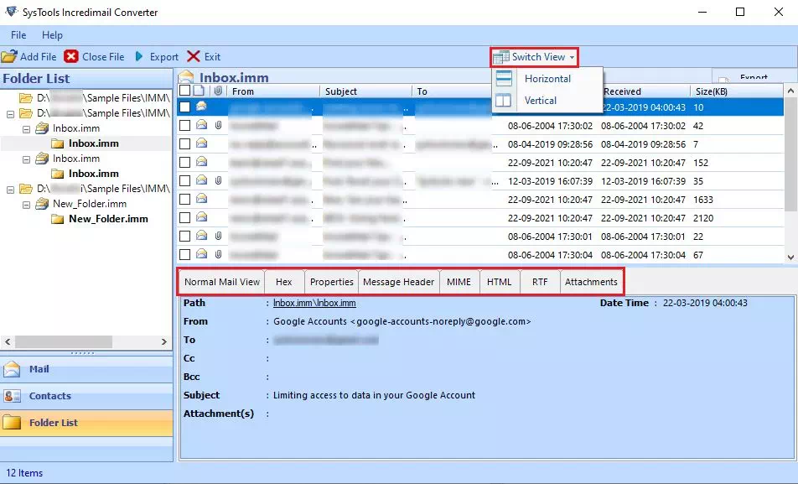
Task: Open the Inbox.imm\Inbox.imm path link
Action: (x=314, y=303)
